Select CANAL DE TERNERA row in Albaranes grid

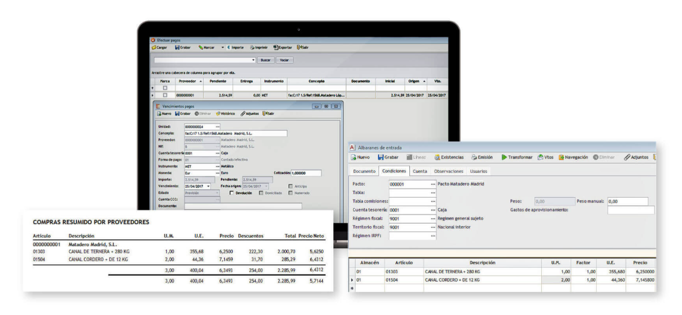coord(502,271)
